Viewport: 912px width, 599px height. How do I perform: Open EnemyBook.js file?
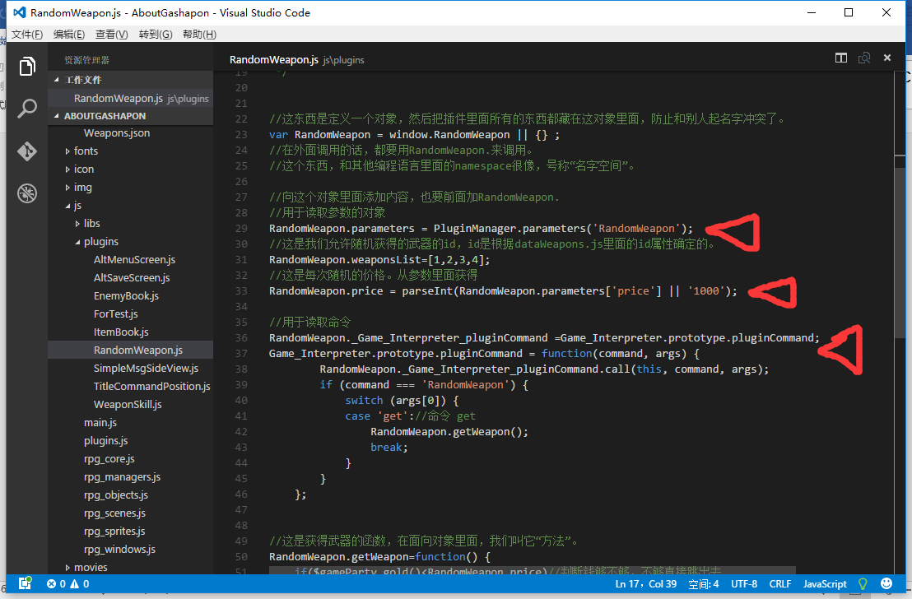126,295
